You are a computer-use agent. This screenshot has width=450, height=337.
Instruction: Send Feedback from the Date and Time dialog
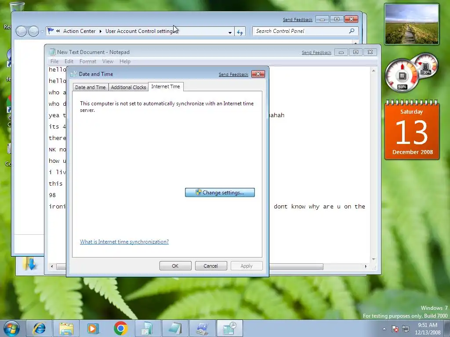click(233, 75)
